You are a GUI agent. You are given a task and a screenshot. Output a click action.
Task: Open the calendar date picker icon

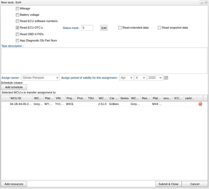click(x=166, y=78)
